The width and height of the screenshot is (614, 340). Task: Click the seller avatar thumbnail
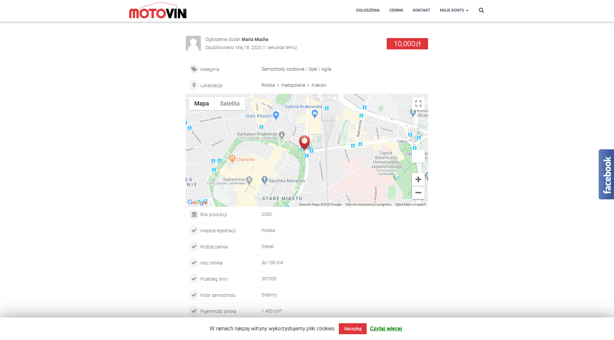(193, 43)
